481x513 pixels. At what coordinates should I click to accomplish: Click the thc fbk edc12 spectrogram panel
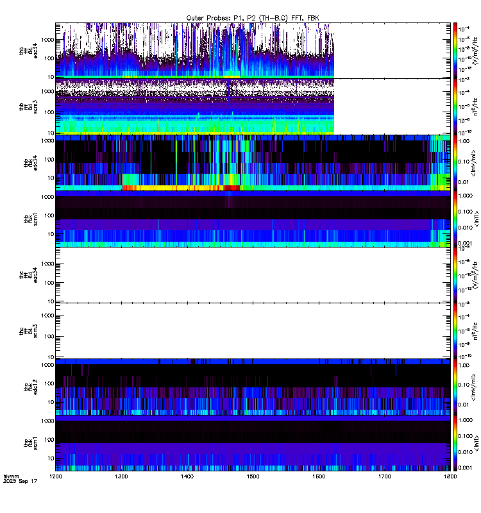pyautogui.click(x=253, y=387)
